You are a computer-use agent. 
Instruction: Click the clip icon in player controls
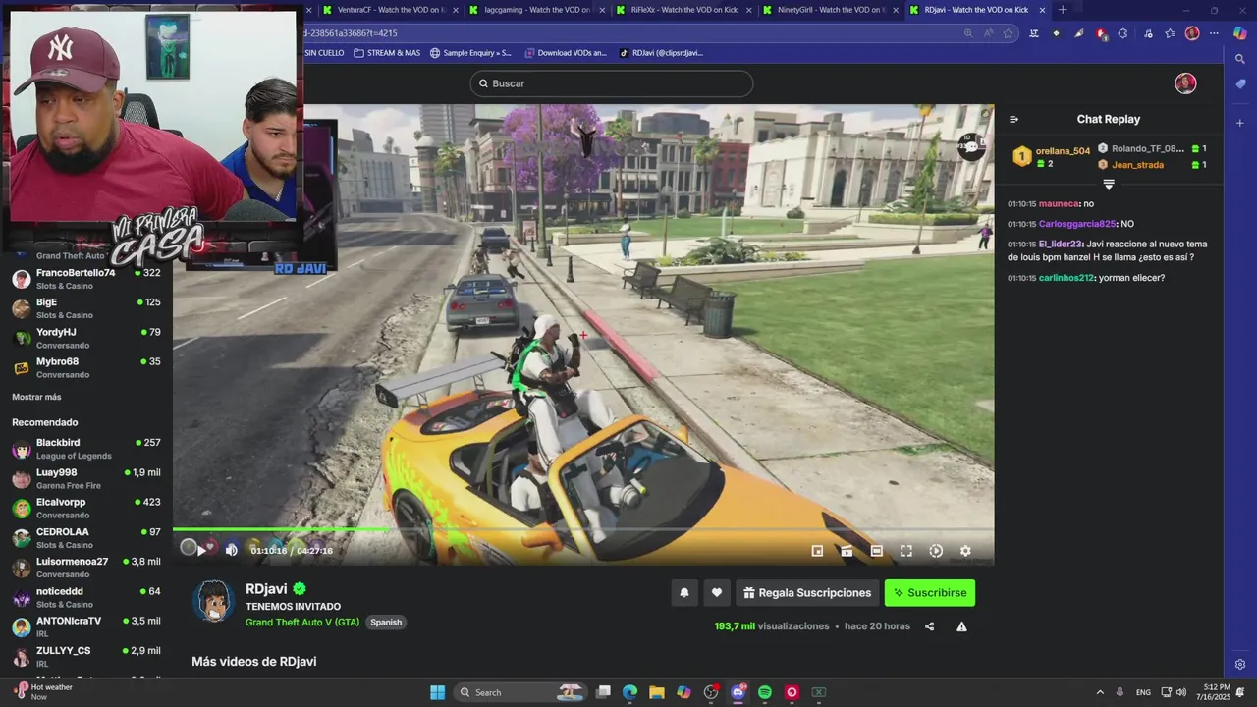847,551
